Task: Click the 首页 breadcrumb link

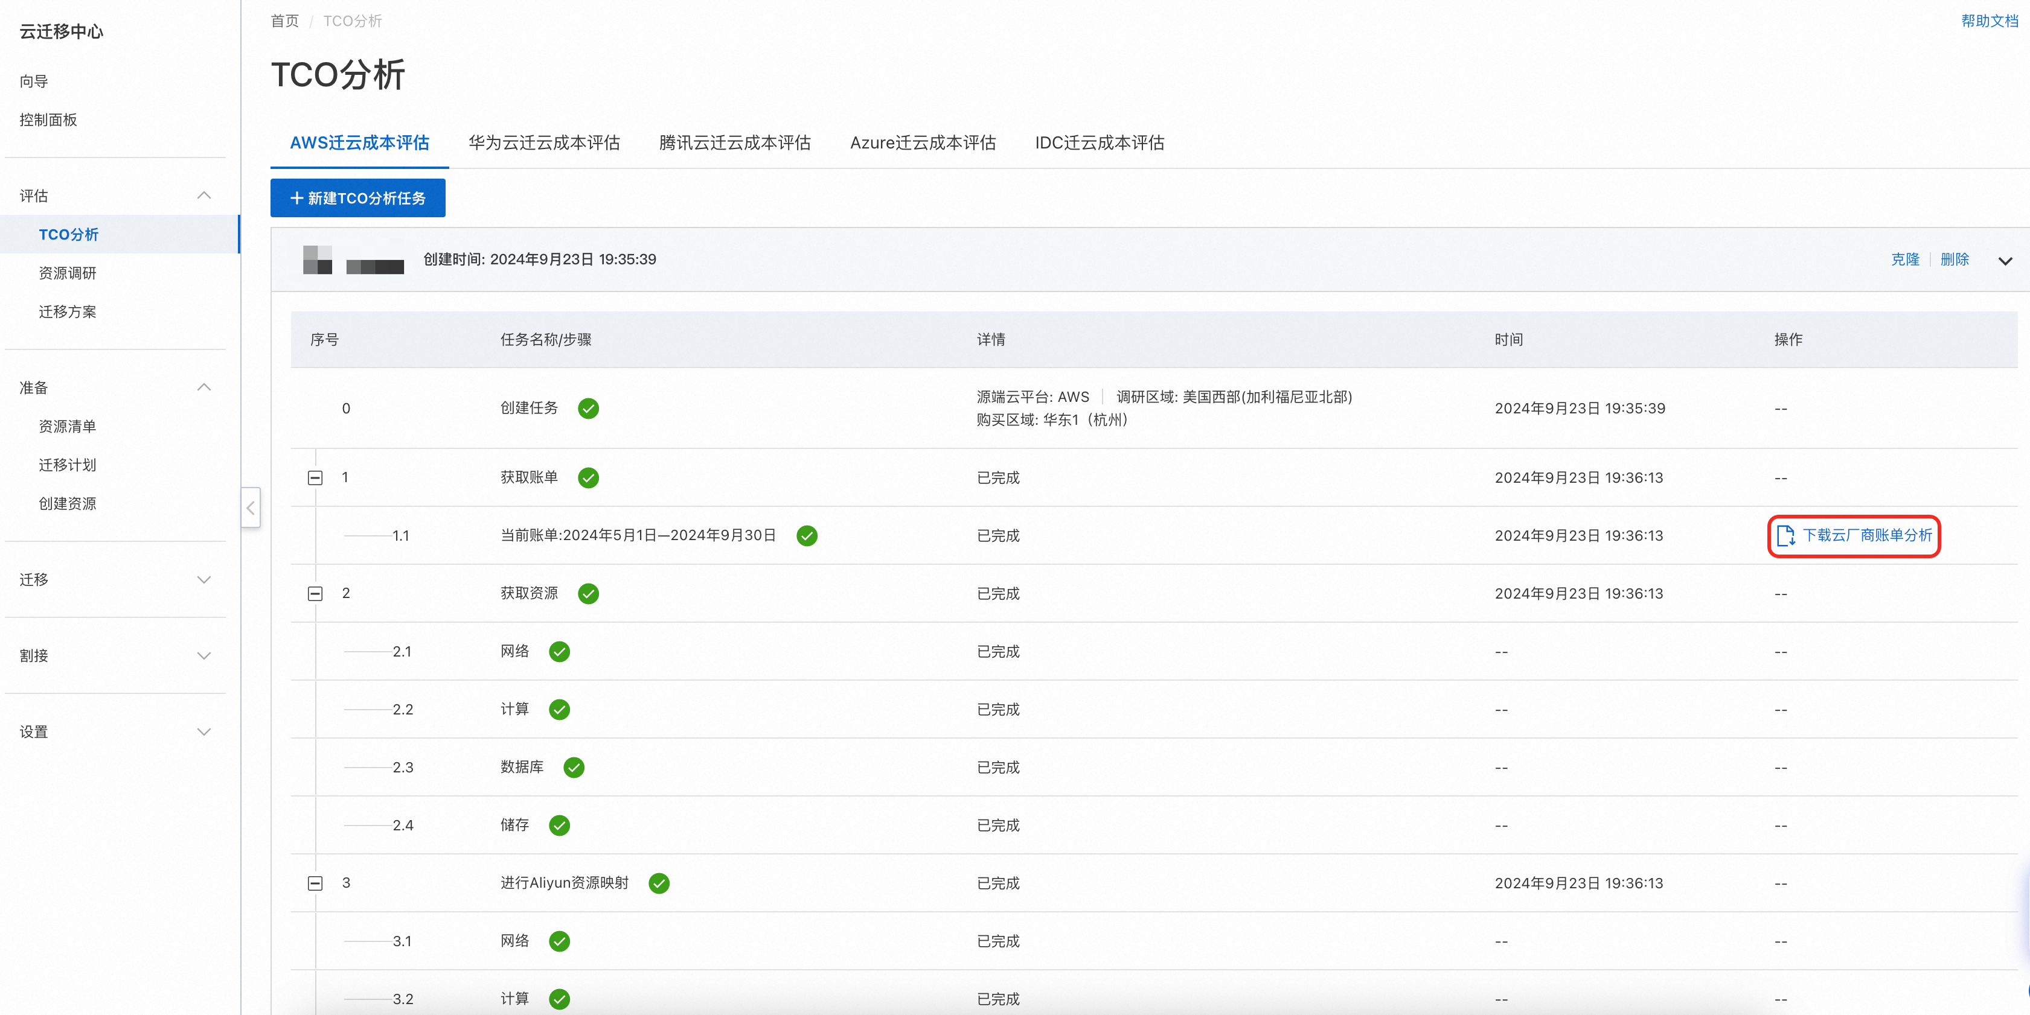Action: 285,21
